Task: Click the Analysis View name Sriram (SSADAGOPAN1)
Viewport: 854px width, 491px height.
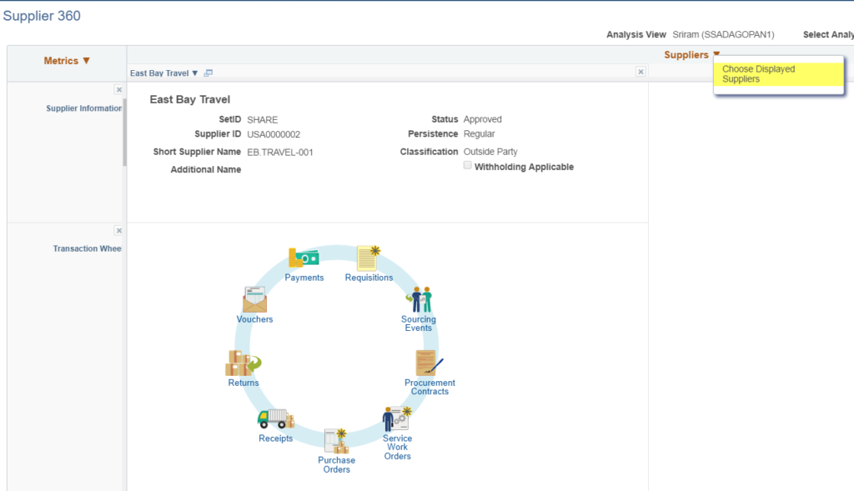Action: pyautogui.click(x=723, y=34)
